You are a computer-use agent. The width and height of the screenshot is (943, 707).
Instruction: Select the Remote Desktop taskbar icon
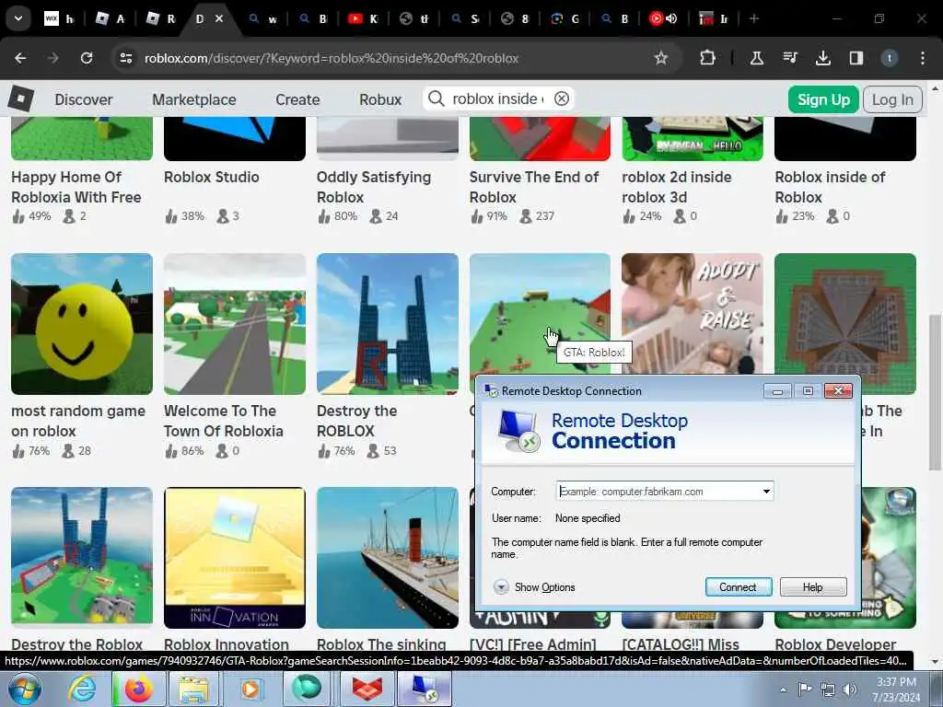(x=424, y=689)
